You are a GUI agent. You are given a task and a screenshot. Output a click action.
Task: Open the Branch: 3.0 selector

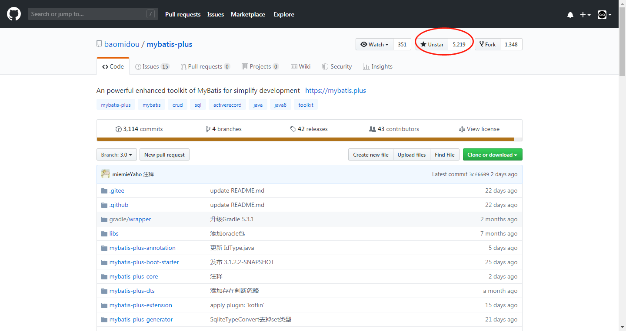[x=117, y=155]
